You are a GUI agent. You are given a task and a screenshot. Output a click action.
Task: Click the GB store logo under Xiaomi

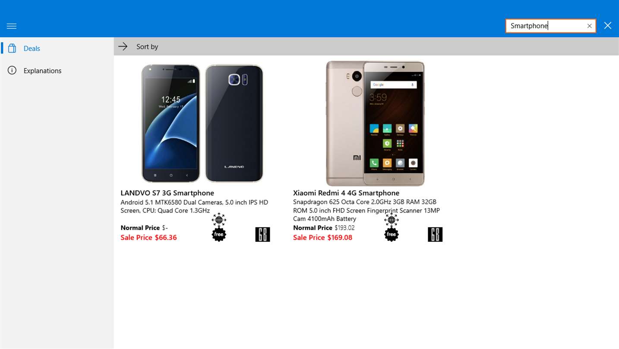pos(435,234)
